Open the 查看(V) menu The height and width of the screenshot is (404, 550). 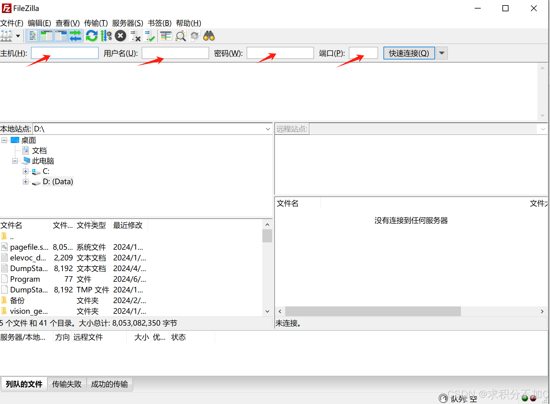(x=67, y=23)
